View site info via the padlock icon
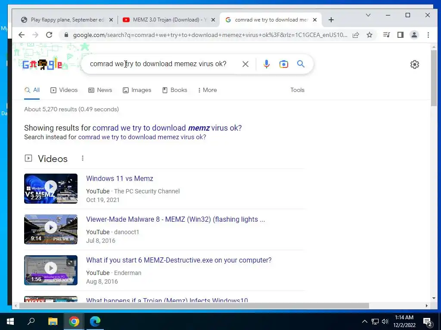 click(66, 35)
